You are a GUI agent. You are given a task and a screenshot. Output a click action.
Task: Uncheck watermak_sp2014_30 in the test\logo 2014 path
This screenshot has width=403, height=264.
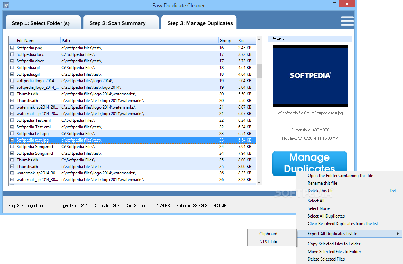tap(12, 180)
